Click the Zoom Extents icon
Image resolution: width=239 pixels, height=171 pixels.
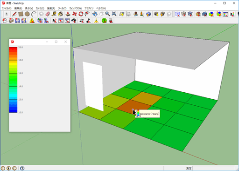tap(114, 14)
